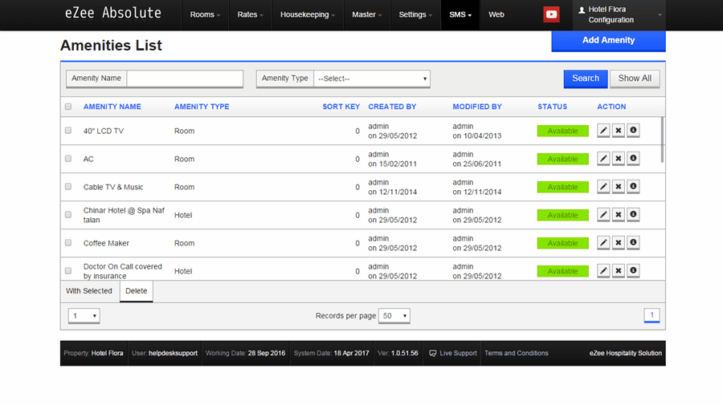Viewport: 723px width, 405px height.
Task: Go to pagination page 1
Action: 652,315
